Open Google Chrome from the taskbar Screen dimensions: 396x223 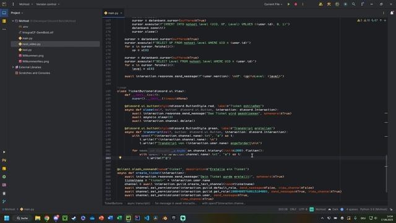pyautogui.click(x=47, y=218)
